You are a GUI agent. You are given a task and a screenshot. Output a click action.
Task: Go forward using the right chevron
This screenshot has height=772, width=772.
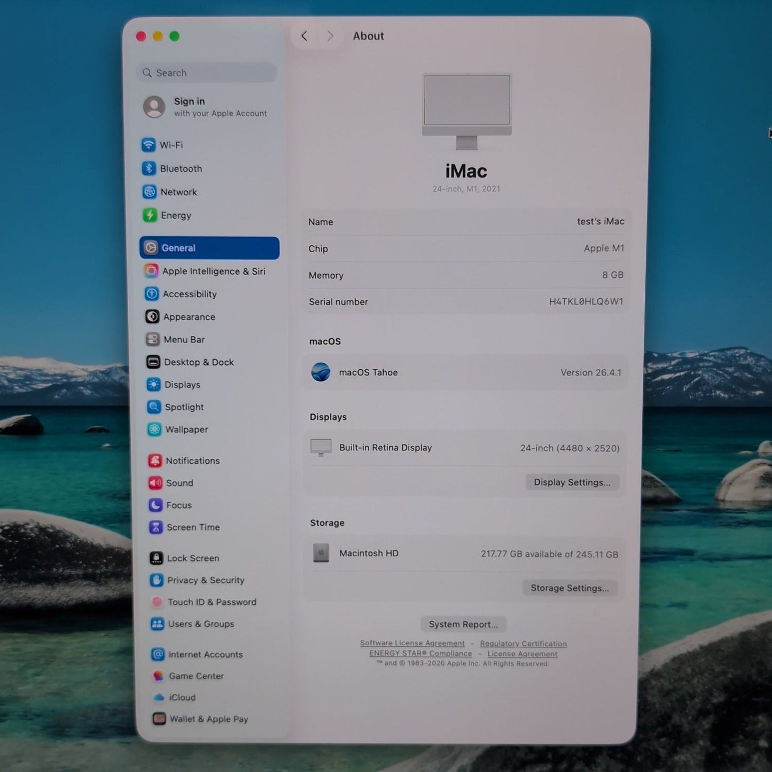click(x=330, y=36)
